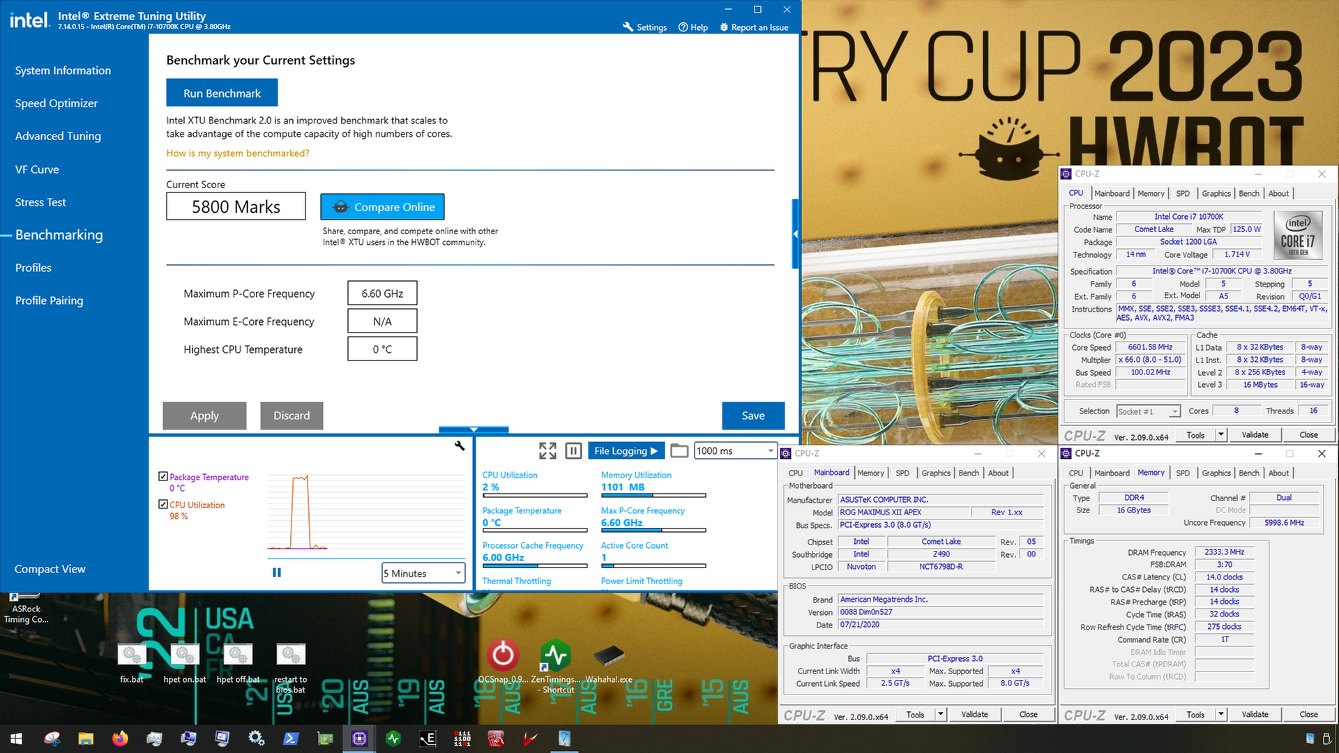
Task: Switch to Mainboard tab in top CPU-Z window
Action: point(1112,193)
